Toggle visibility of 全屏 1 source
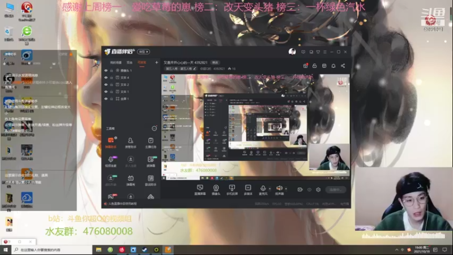Screen dimensions: 453x255 coord(106,99)
